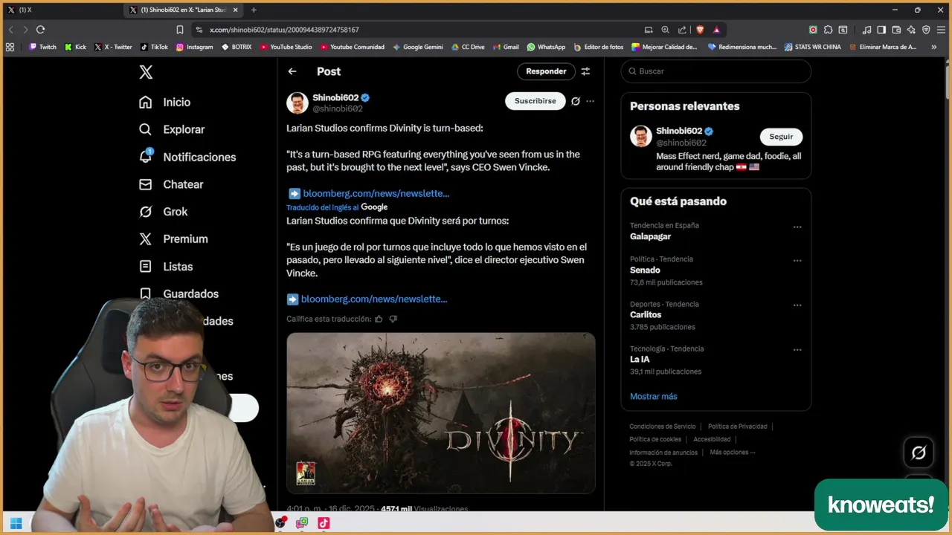Open more options for Senado trend
Screen dimensions: 952x535
click(797, 261)
